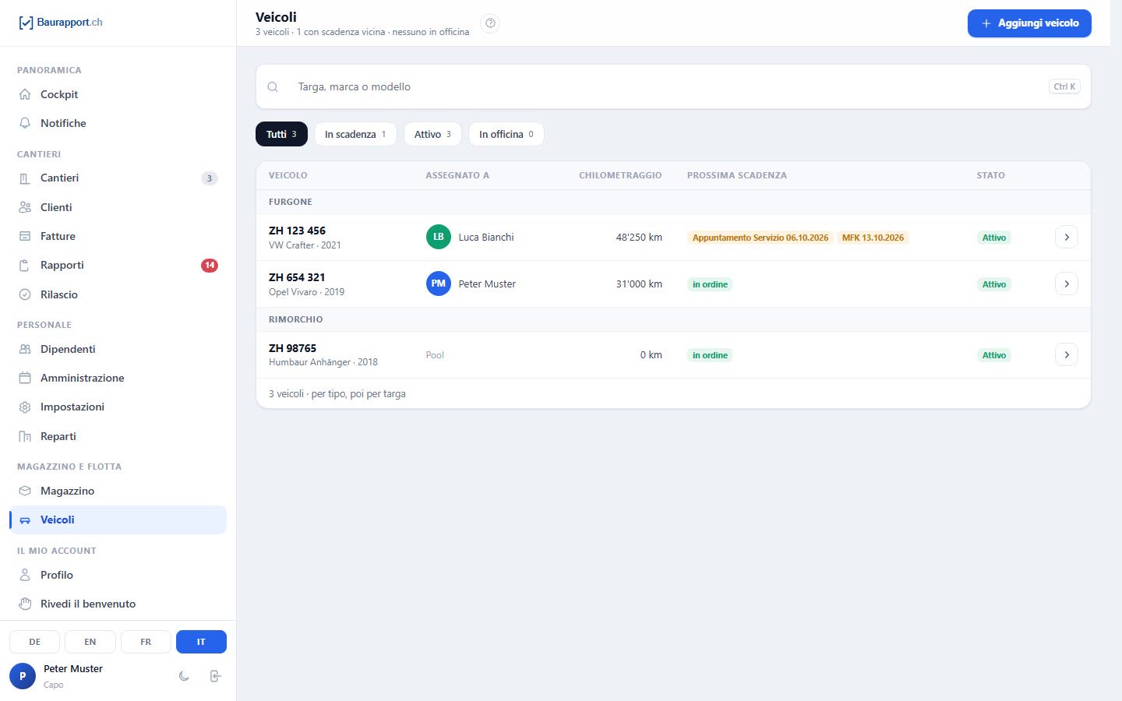The height and width of the screenshot is (701, 1122).
Task: Go to Dipendenti
Action: (118, 349)
